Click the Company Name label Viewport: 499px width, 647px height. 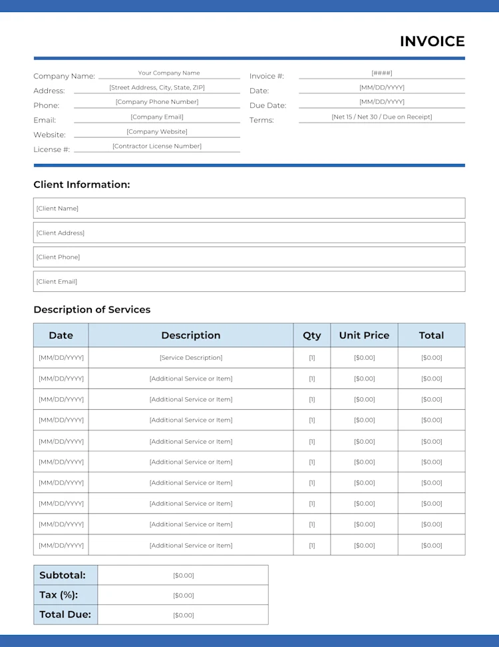click(65, 77)
